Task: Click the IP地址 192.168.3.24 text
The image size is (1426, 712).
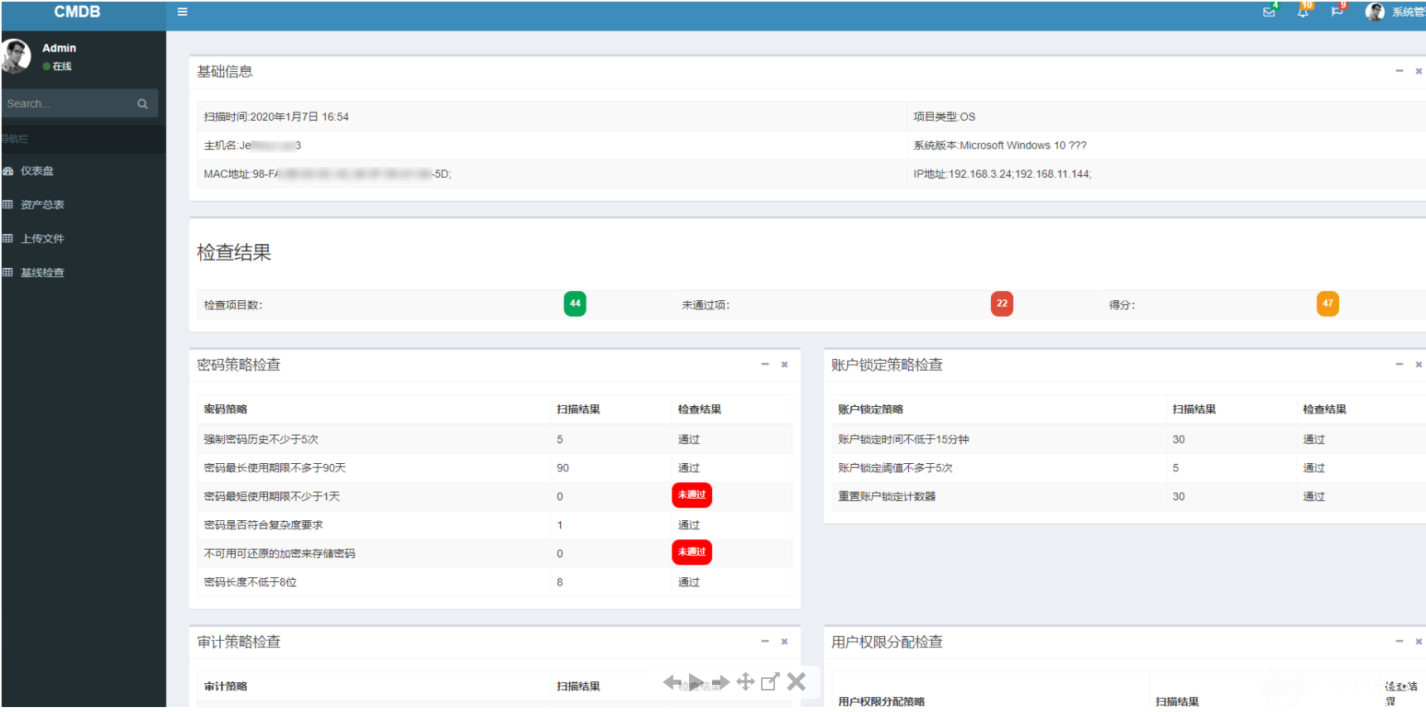Action: point(1002,174)
